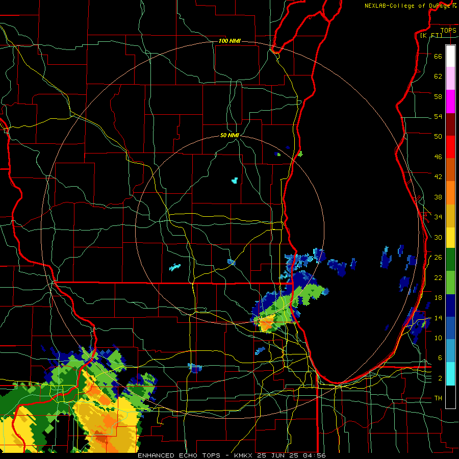Click the "6" legend value
459x459 pixels.
440,358
